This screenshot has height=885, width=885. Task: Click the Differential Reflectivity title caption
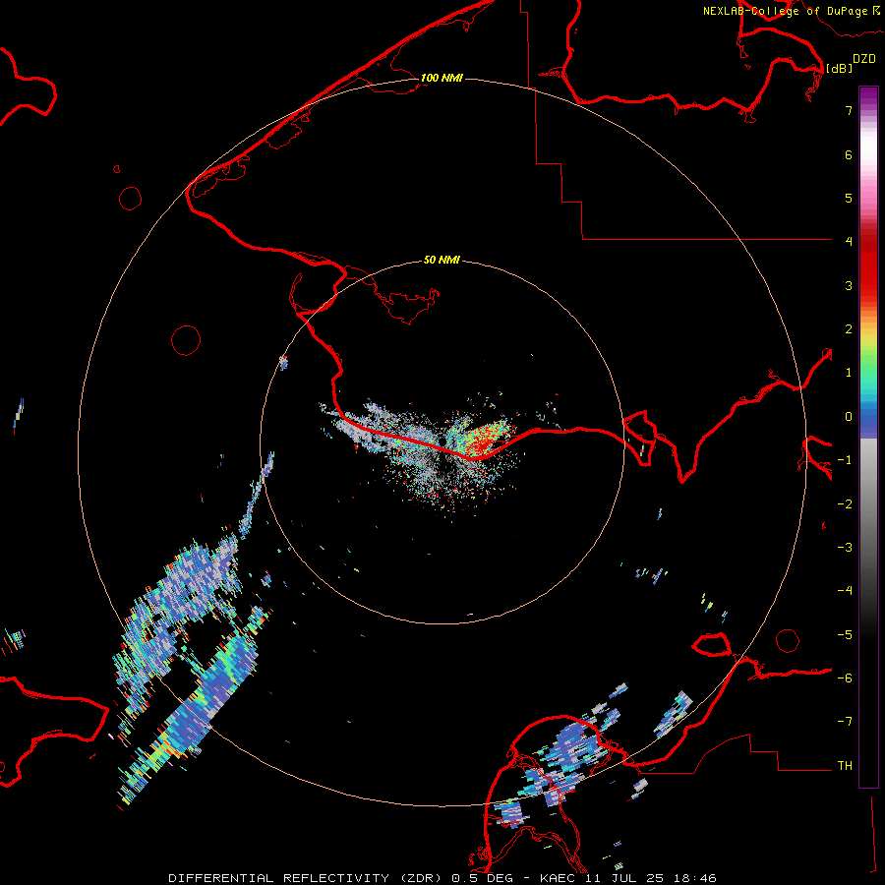click(442, 878)
